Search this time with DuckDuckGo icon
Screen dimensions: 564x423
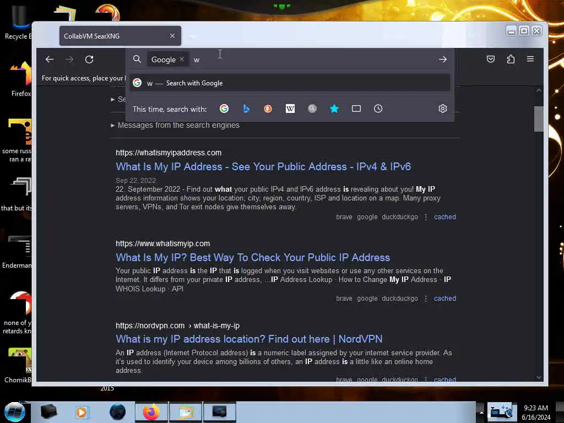point(268,109)
